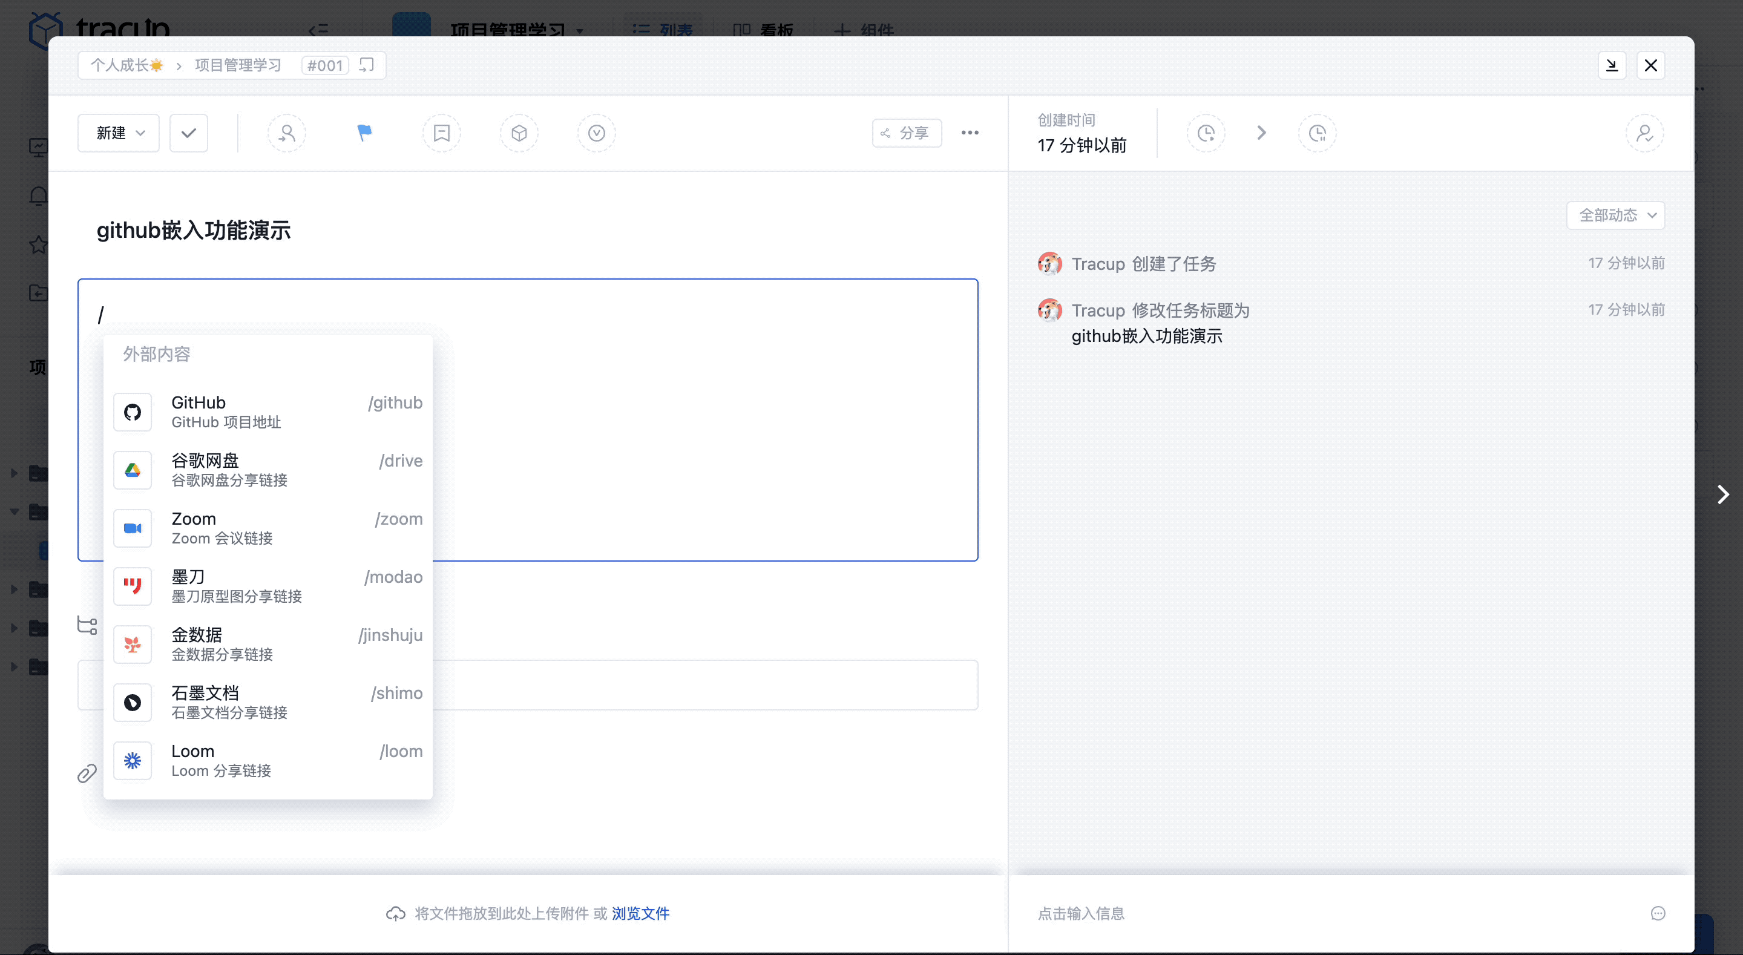Toggle the completion checkmark icon

click(x=187, y=132)
